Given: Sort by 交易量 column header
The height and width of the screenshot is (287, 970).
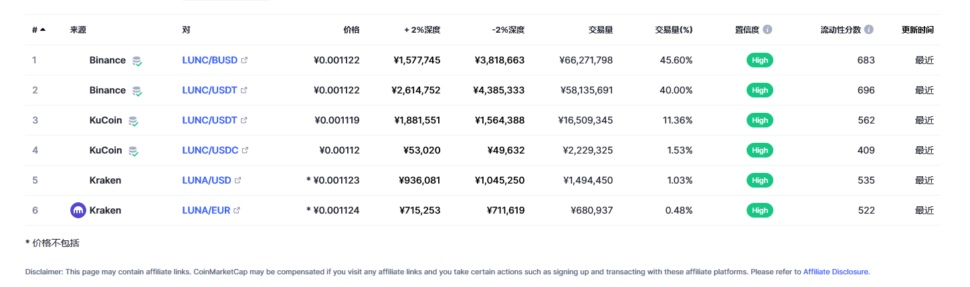Looking at the screenshot, I should coord(600,30).
